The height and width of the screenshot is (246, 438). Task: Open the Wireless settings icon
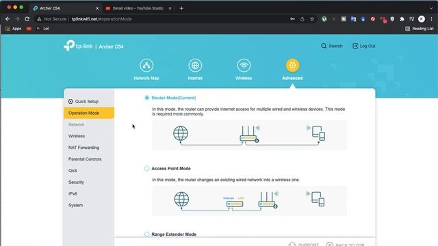click(244, 66)
